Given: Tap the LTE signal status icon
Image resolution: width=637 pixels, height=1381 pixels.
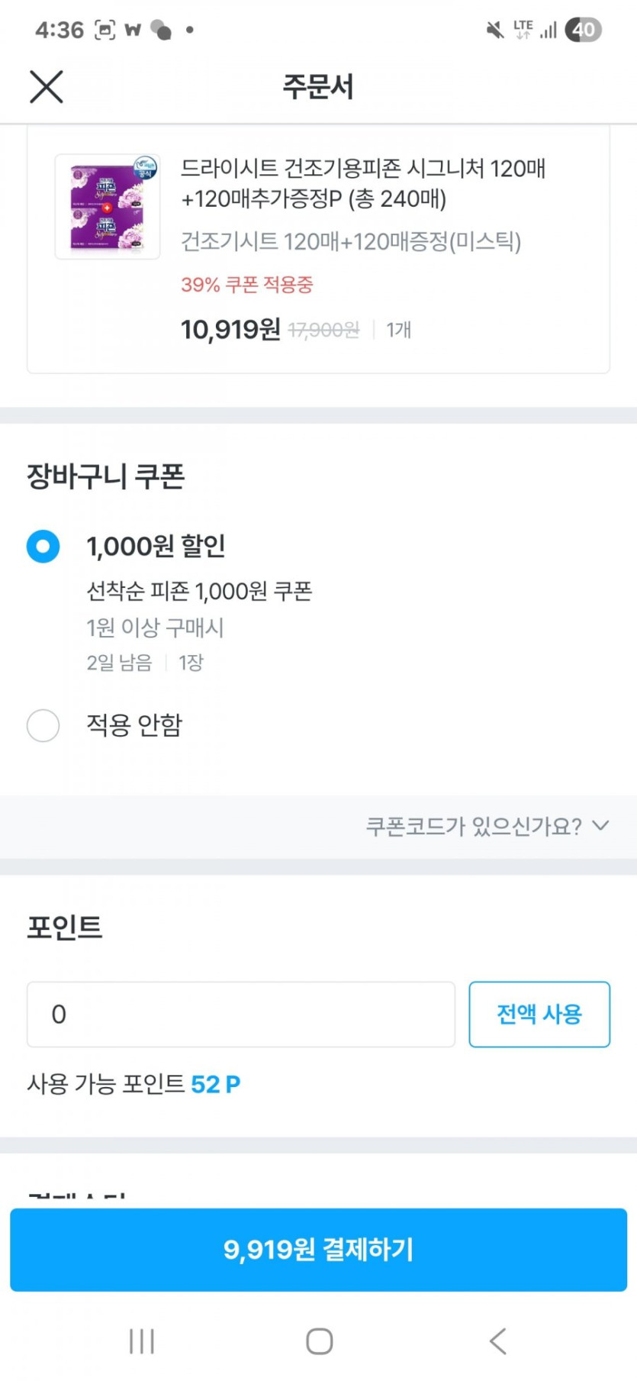Looking at the screenshot, I should click(523, 30).
